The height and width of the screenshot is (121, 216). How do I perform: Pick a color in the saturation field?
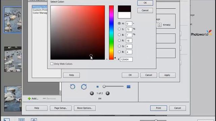78,33
